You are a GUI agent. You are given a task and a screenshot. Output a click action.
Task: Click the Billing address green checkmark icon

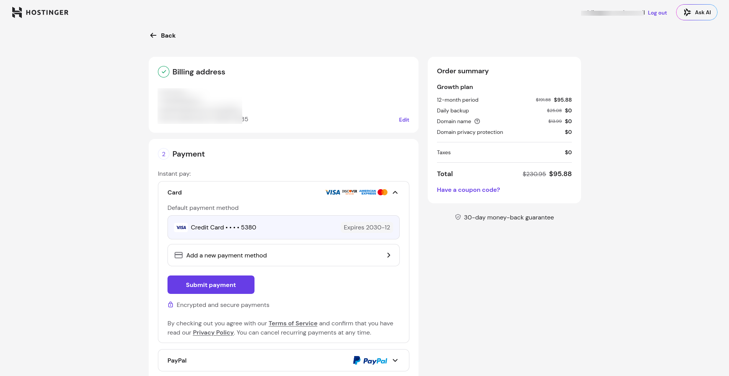click(x=164, y=72)
